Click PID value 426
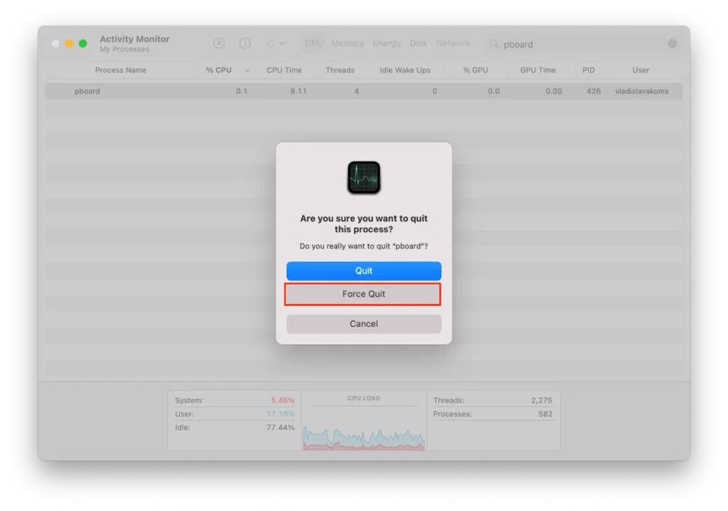This screenshot has width=728, height=511. 594,91
